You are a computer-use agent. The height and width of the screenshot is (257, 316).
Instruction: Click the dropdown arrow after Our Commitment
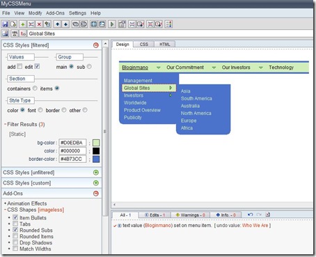click(214, 68)
